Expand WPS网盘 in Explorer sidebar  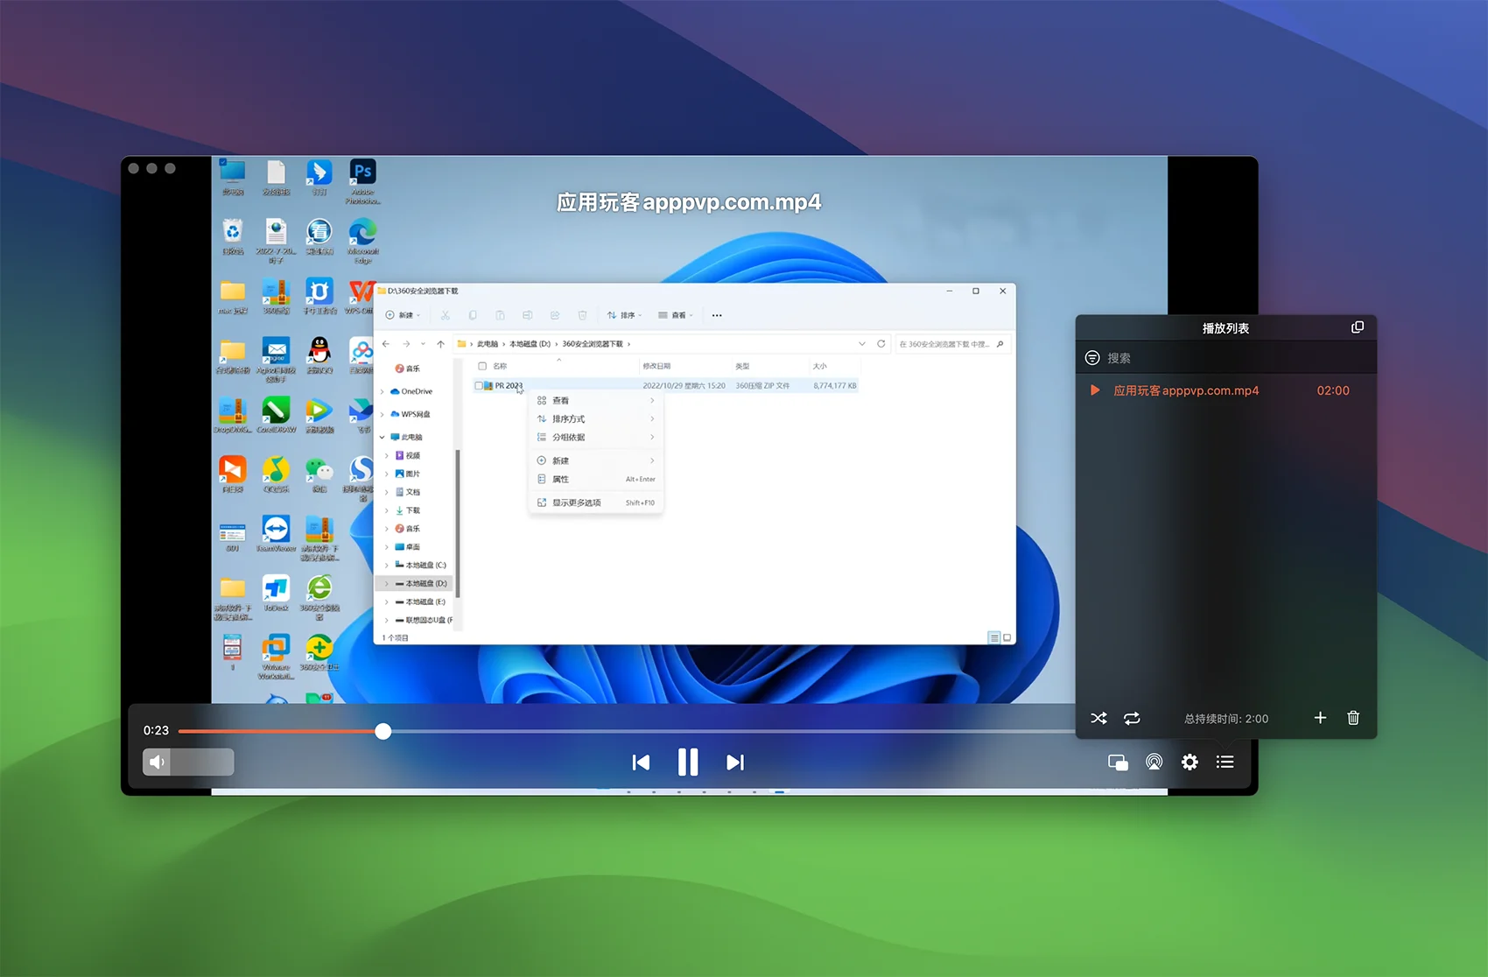[x=383, y=414]
